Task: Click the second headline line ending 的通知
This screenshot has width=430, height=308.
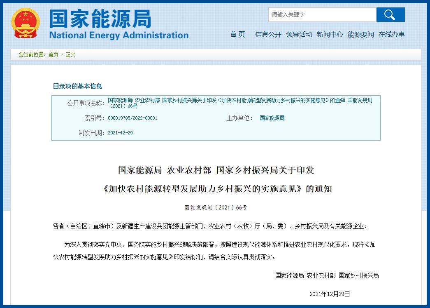Action: coord(217,189)
